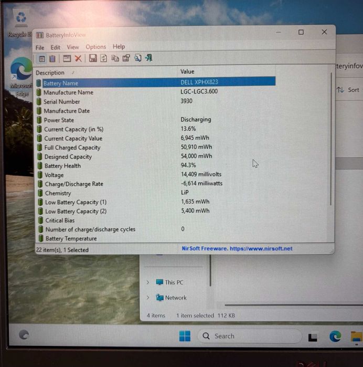This screenshot has width=363, height=367.
Task: Select the Low Battery Capacity (1) row
Action: pyautogui.click(x=156, y=202)
